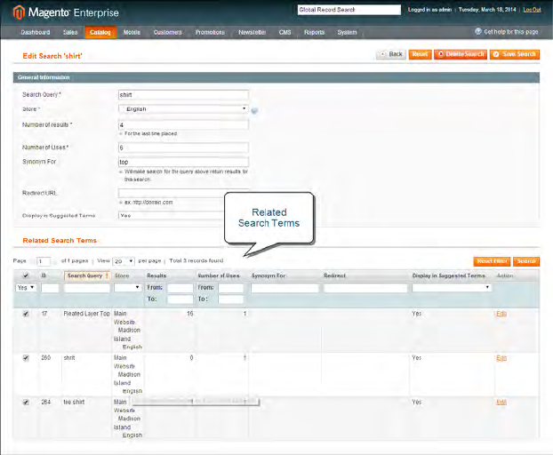Open the Reports menu
Image resolution: width=553 pixels, height=455 pixels.
pyautogui.click(x=314, y=32)
